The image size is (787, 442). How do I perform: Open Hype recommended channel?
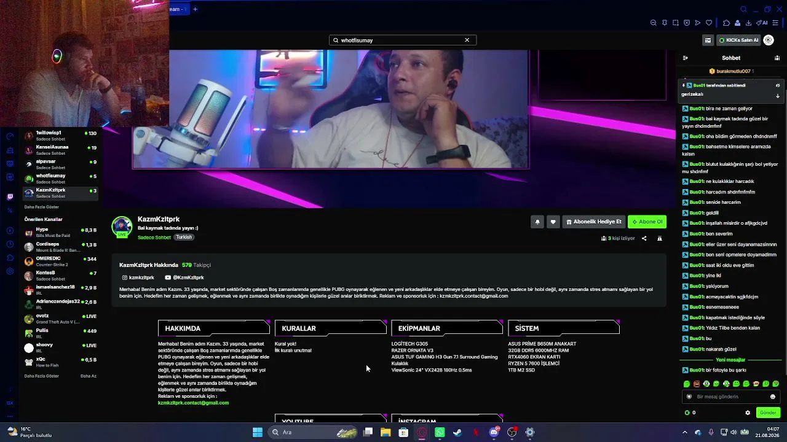pyautogui.click(x=60, y=232)
